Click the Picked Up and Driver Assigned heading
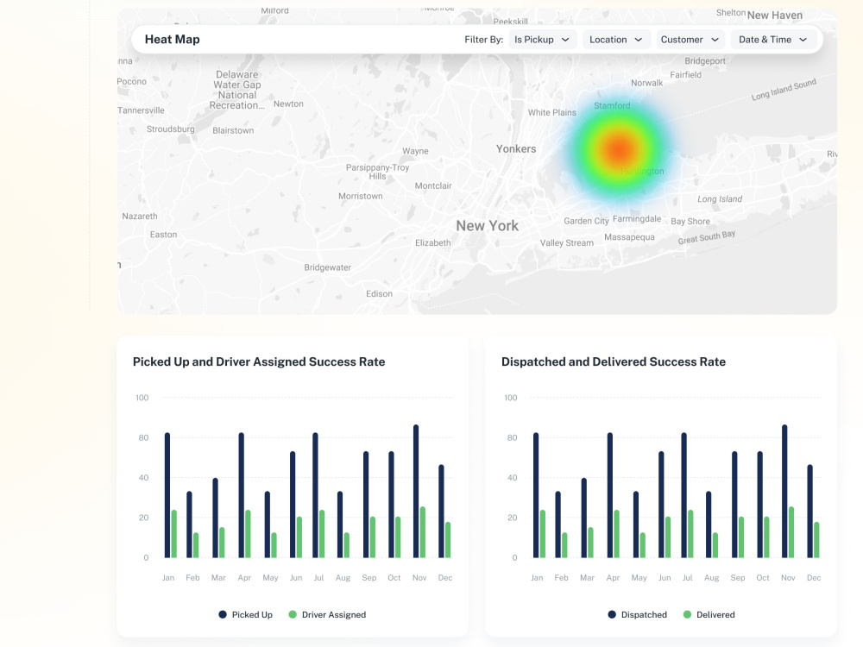863x647 pixels. click(259, 361)
